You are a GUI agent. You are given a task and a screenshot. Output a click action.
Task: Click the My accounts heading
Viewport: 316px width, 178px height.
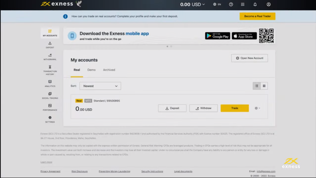[x=84, y=60]
